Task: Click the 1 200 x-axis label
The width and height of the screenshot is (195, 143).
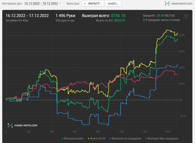Action: (144, 132)
